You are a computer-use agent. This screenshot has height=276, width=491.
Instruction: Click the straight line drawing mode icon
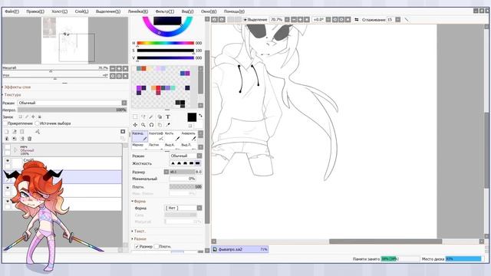407,19
